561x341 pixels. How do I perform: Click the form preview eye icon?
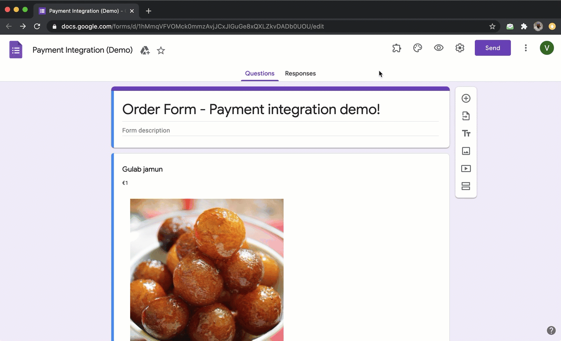pos(438,48)
